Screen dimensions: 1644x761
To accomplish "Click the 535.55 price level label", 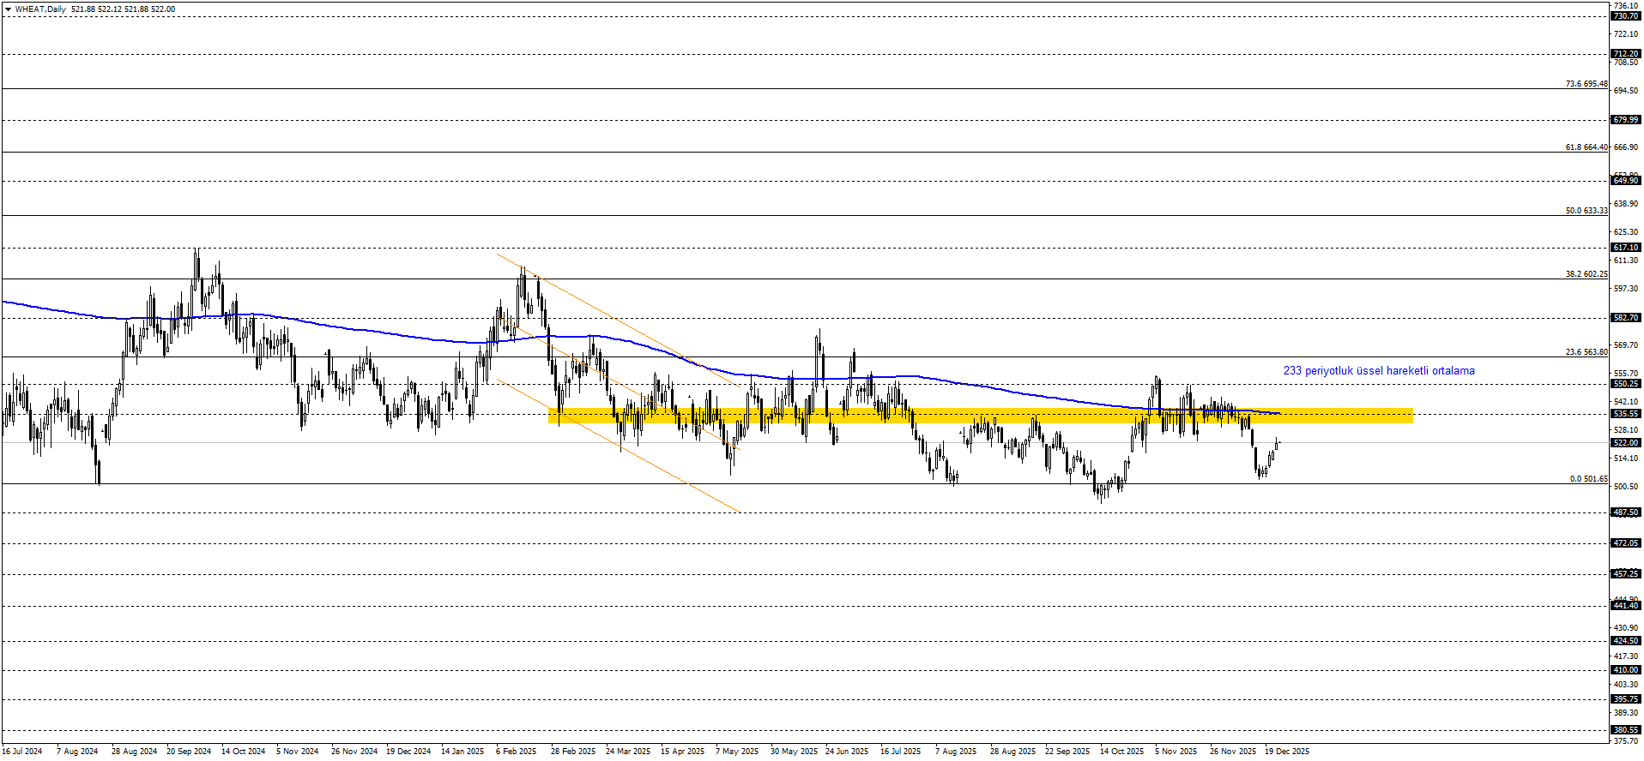I will [1625, 414].
